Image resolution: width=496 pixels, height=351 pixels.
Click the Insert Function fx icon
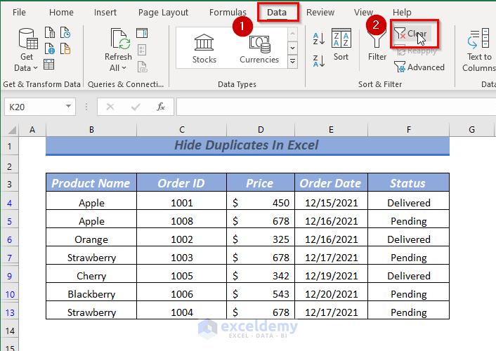coord(161,107)
